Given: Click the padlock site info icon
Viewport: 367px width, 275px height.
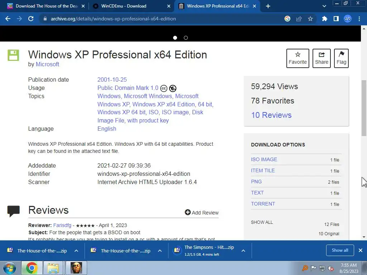Looking at the screenshot, I should coord(45,19).
